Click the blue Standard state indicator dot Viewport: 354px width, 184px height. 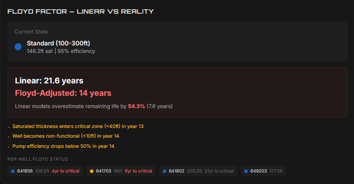(x=18, y=47)
